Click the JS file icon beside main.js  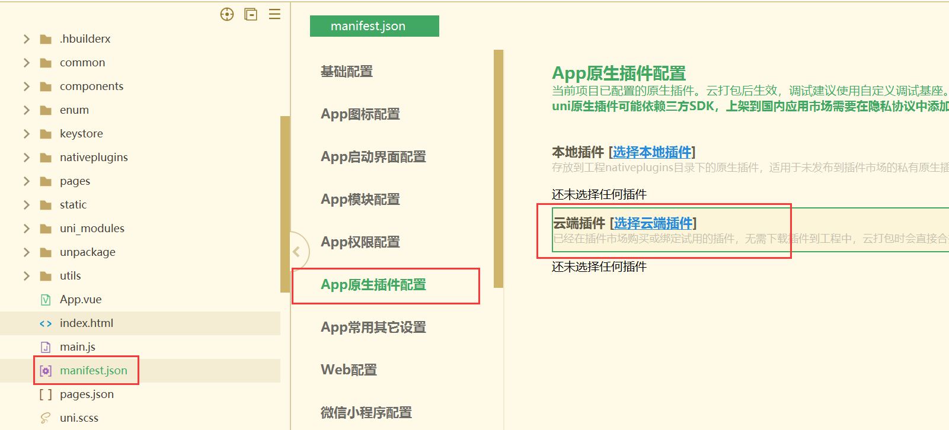(46, 347)
